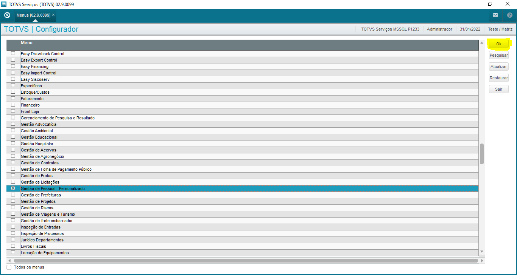Screen dimensions: 517x275
Task: Click the 31/01/2022 date label
Action: click(470, 29)
